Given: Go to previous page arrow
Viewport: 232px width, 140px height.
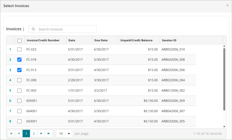Looking at the screenshot, I should [x=19, y=134].
